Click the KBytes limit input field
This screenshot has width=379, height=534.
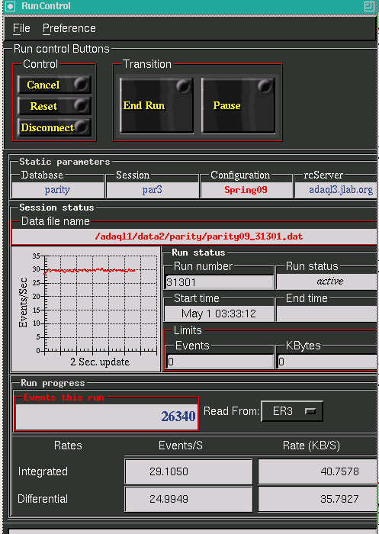pyautogui.click(x=328, y=362)
